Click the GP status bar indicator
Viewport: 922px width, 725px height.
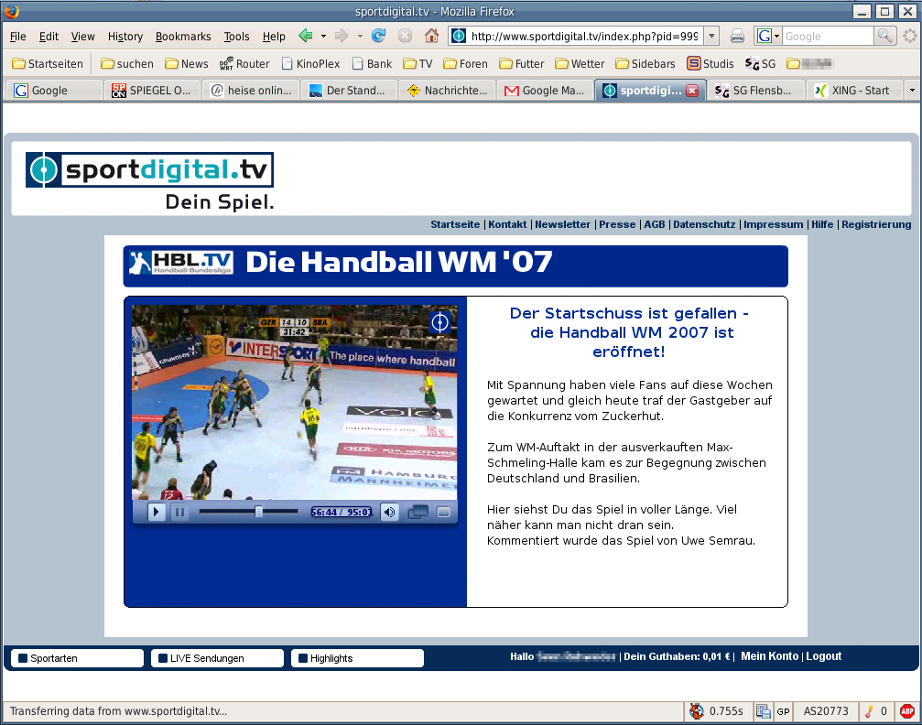pyautogui.click(x=783, y=711)
